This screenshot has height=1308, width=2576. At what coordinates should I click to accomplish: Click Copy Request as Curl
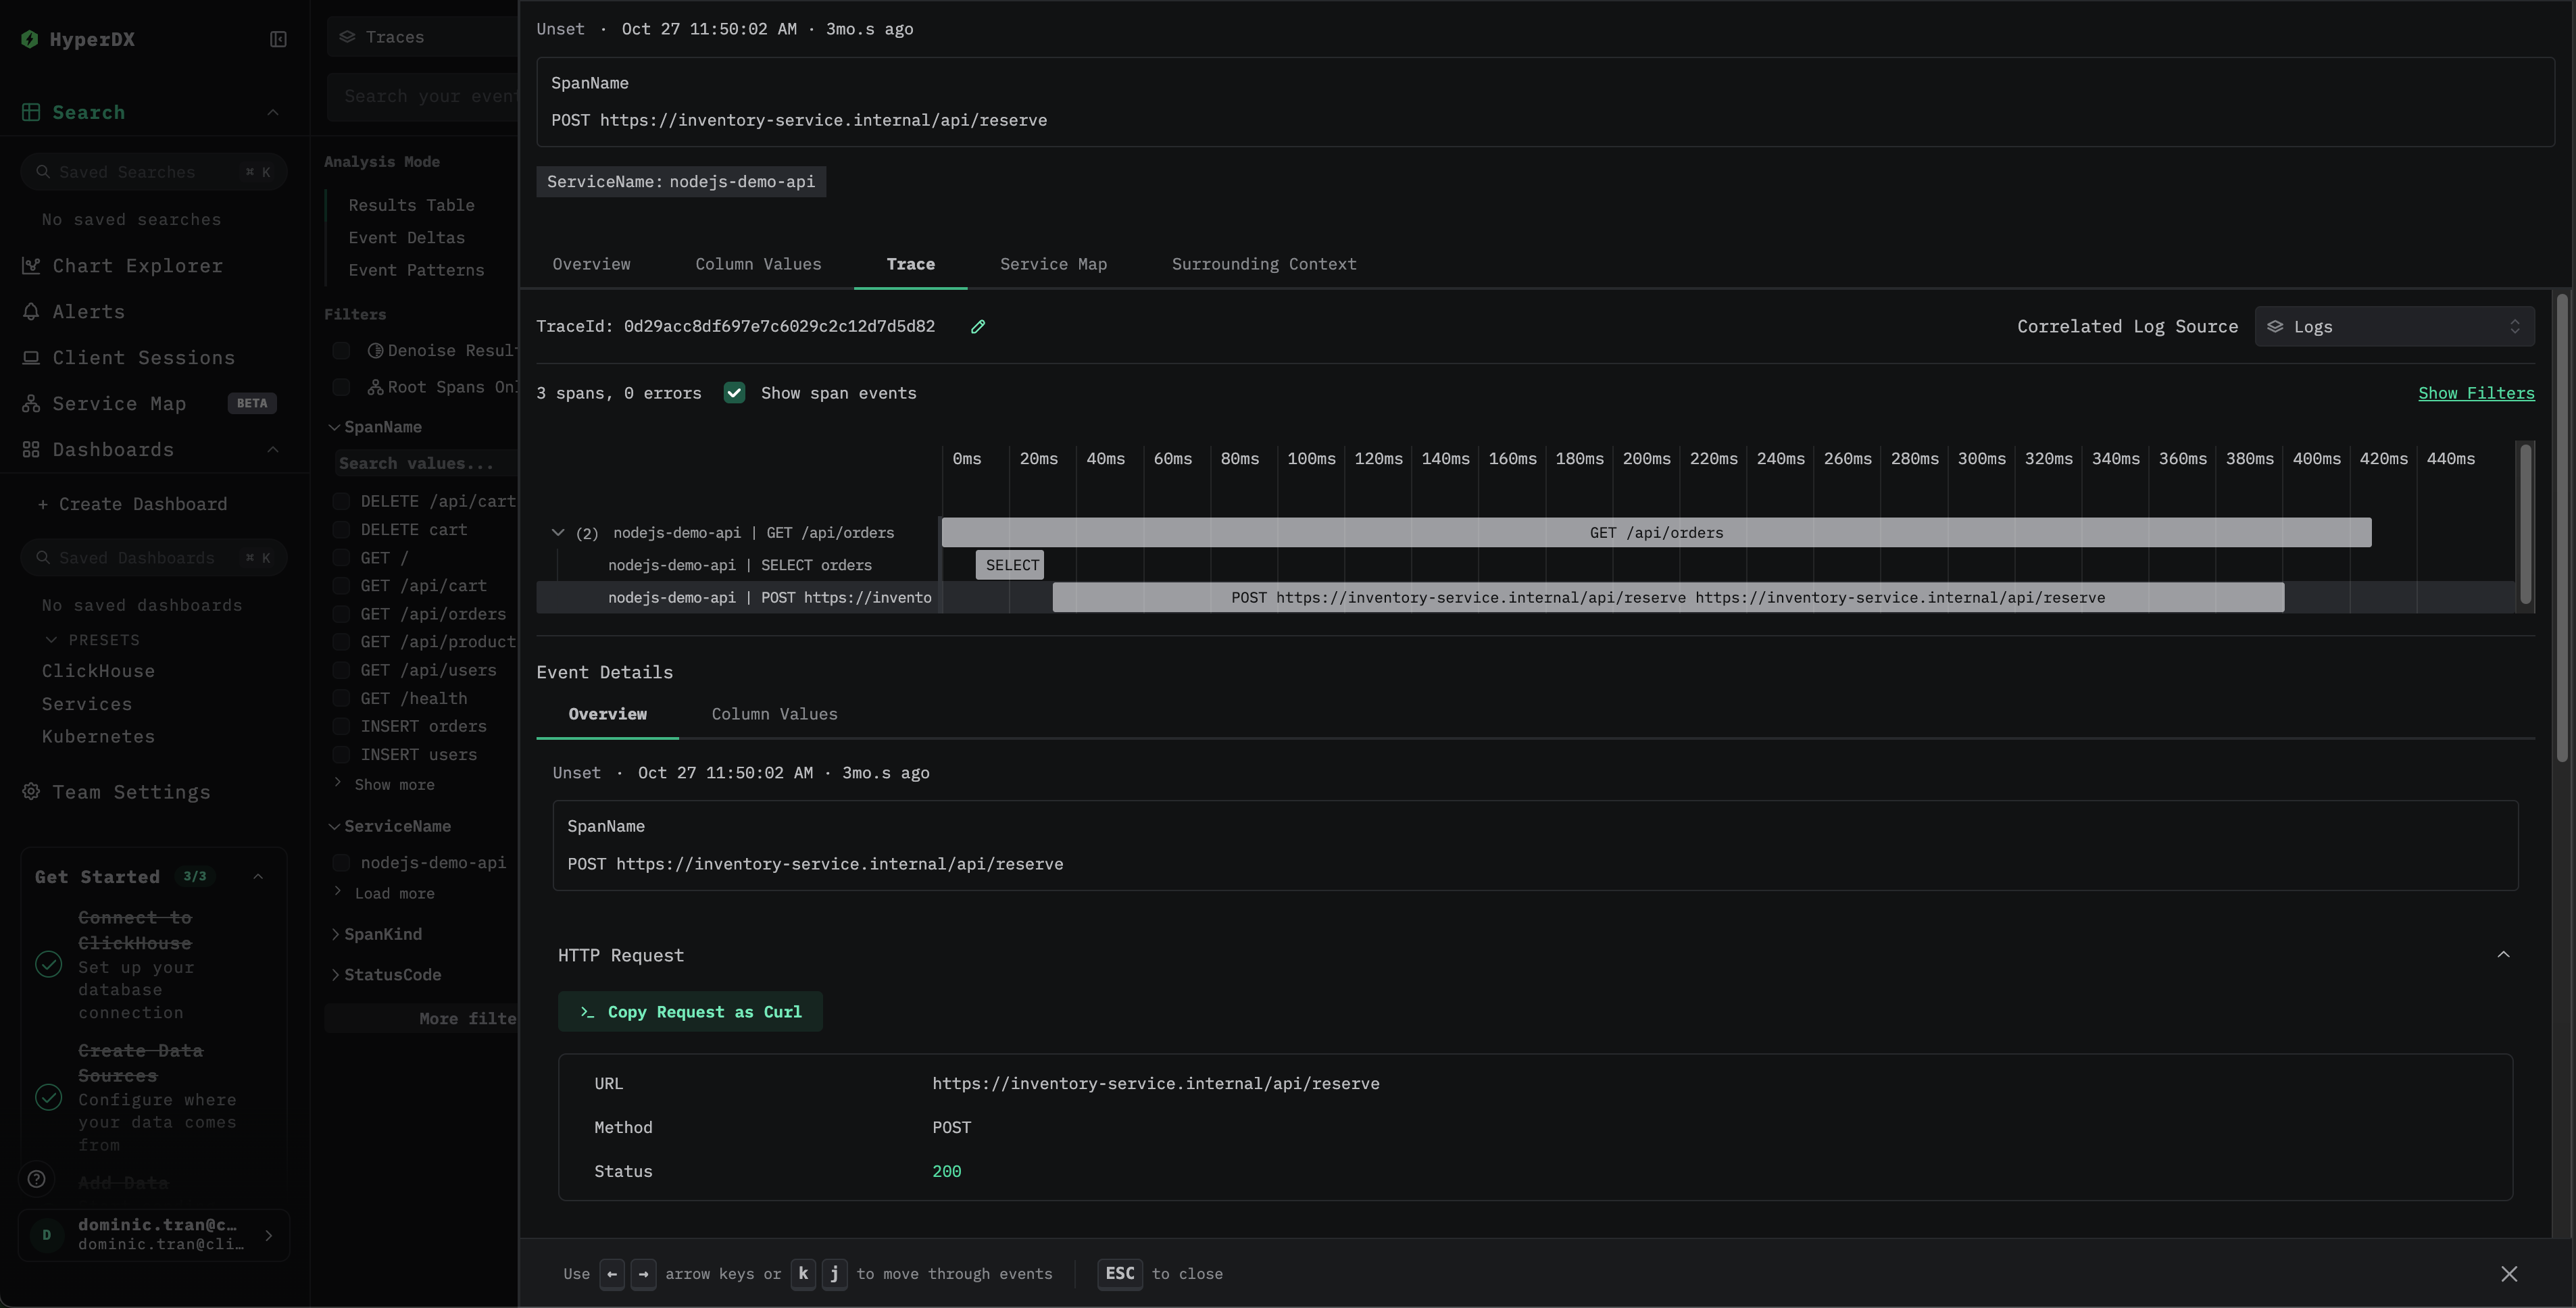click(690, 1011)
